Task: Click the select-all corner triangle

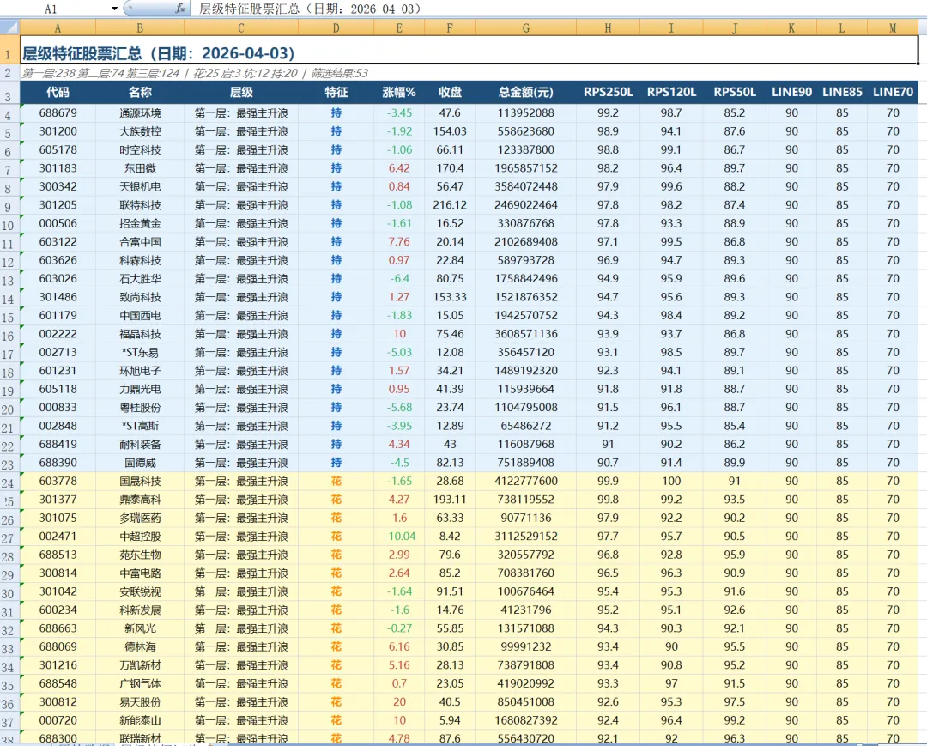Action: (x=9, y=27)
